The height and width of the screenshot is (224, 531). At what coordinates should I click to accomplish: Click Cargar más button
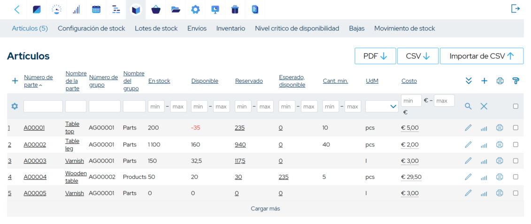[x=266, y=209]
